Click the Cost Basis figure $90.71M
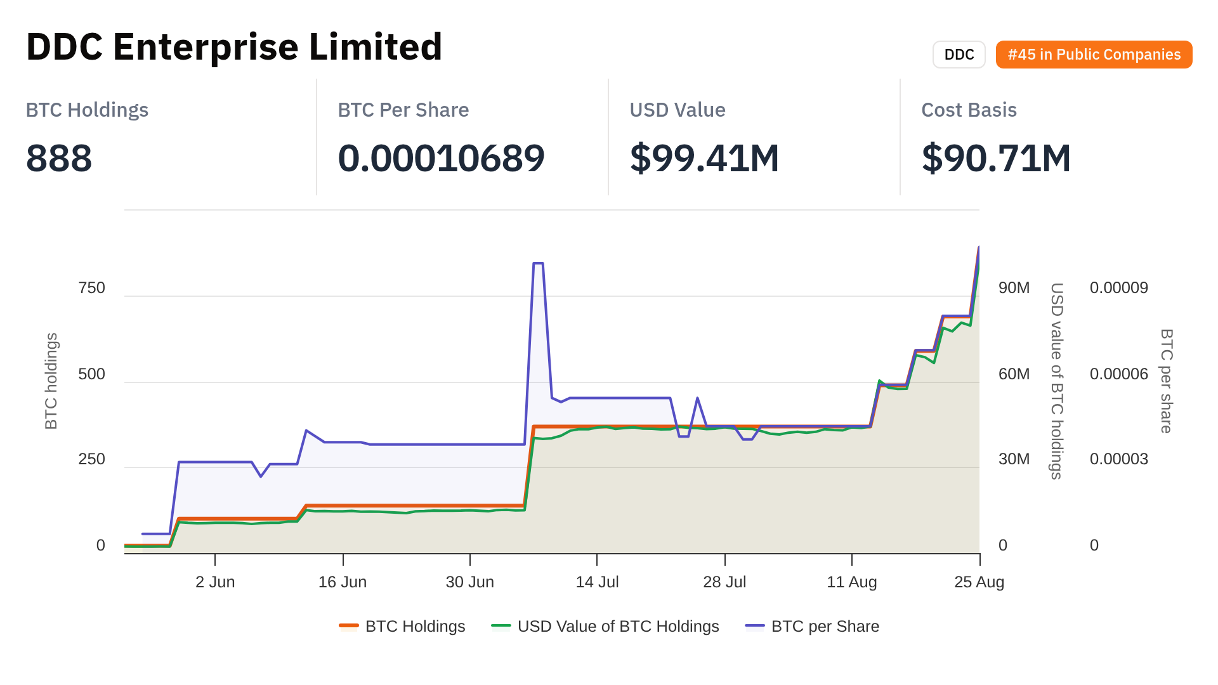 (996, 158)
